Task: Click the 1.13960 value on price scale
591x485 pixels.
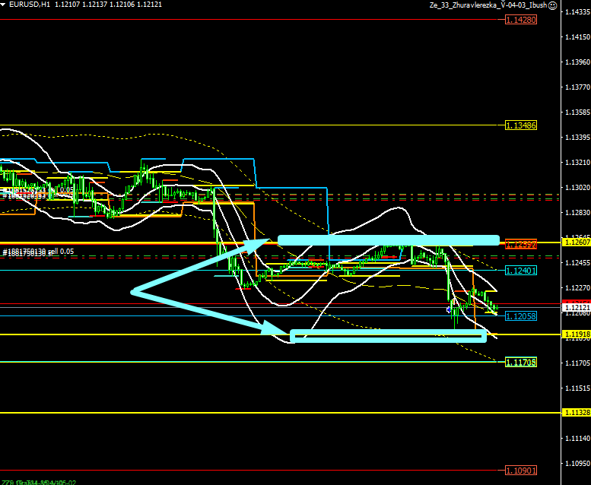Action: click(577, 62)
